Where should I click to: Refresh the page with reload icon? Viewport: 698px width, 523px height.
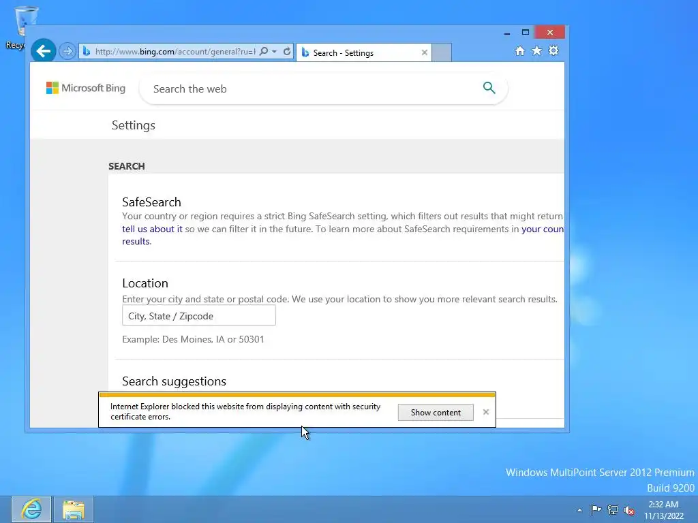pos(287,51)
